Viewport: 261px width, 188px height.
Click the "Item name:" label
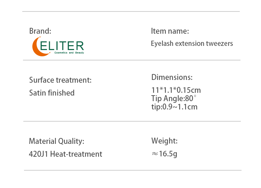click(170, 31)
